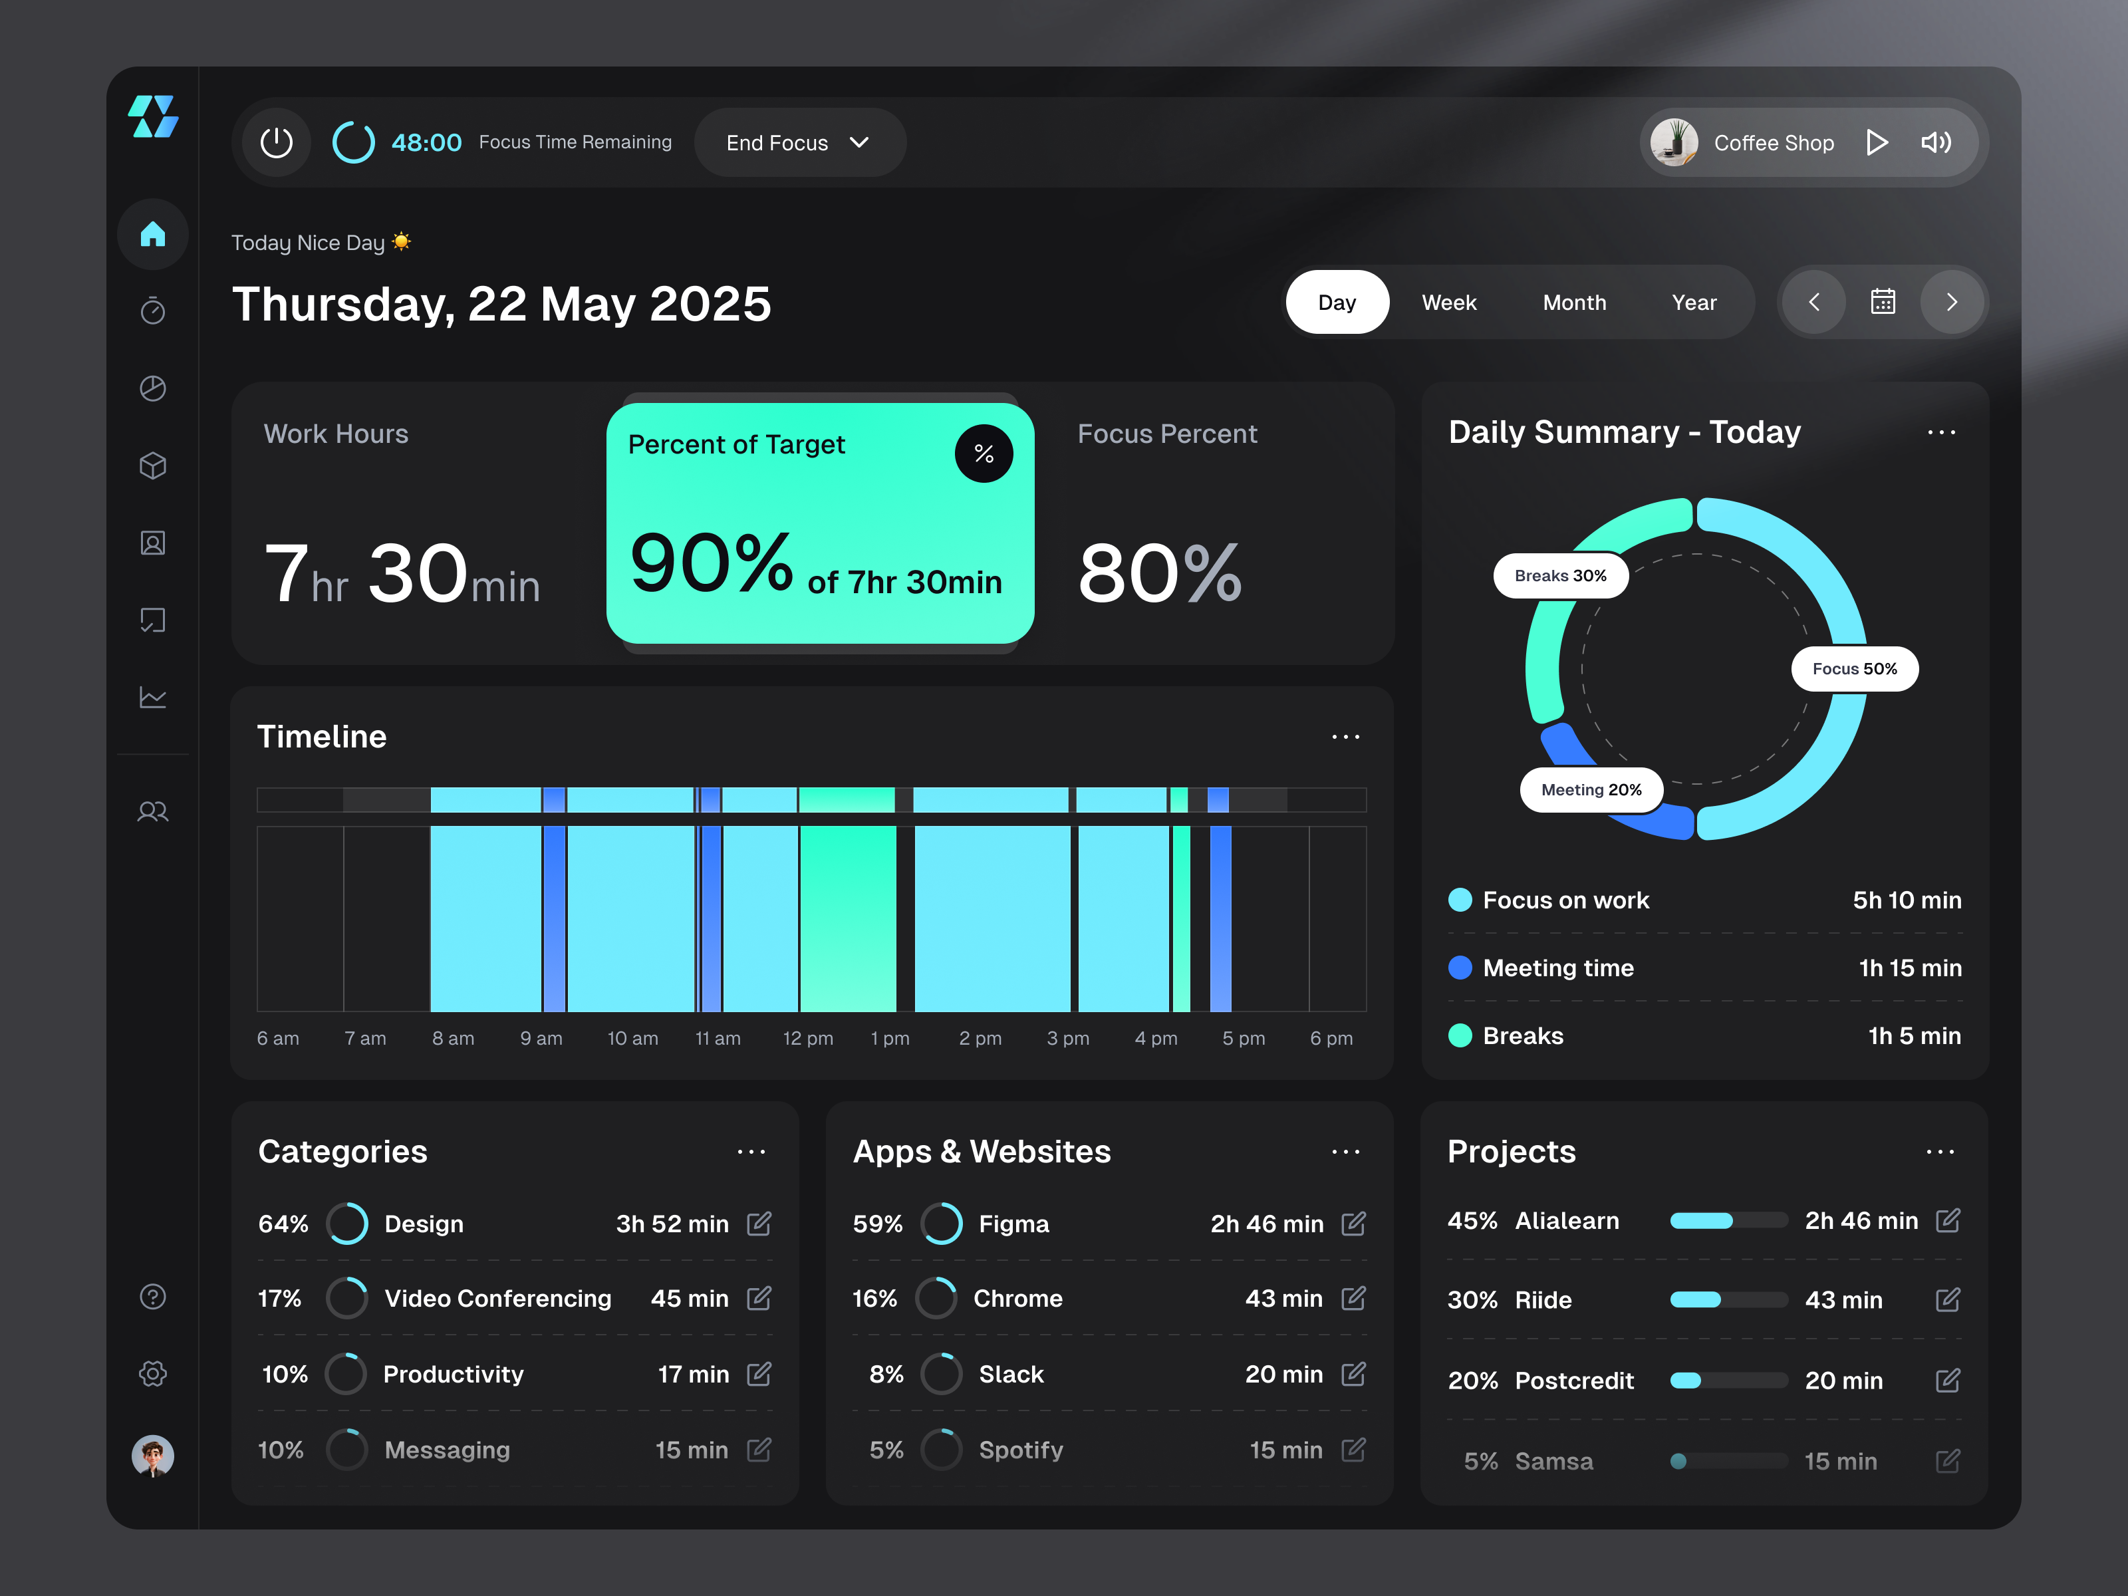
Task: Select the Month view tab
Action: [1575, 301]
